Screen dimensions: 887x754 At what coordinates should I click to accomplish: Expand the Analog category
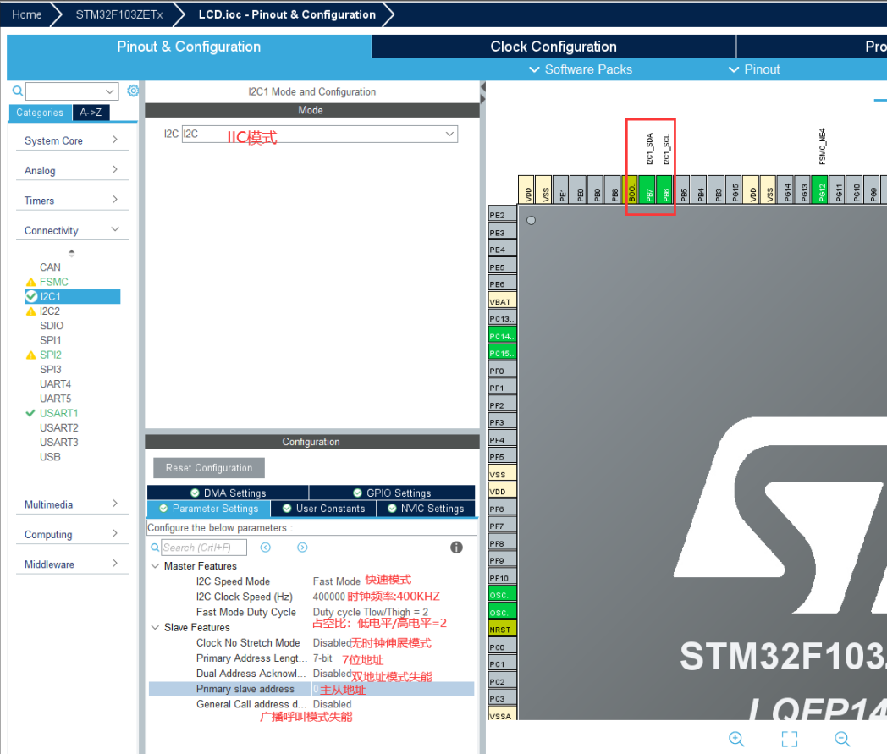pos(72,170)
